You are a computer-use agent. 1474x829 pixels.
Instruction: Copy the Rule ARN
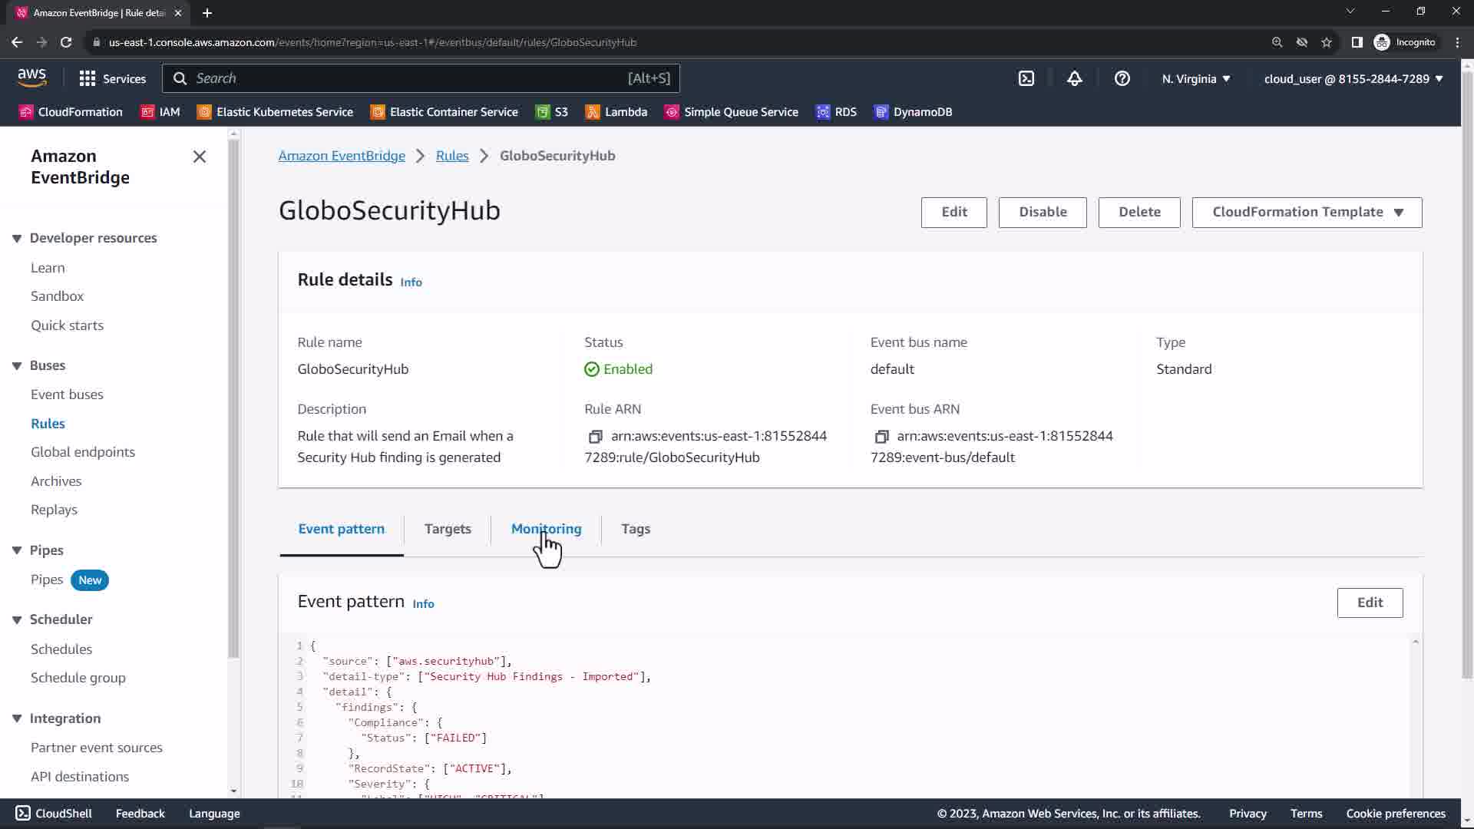click(595, 437)
